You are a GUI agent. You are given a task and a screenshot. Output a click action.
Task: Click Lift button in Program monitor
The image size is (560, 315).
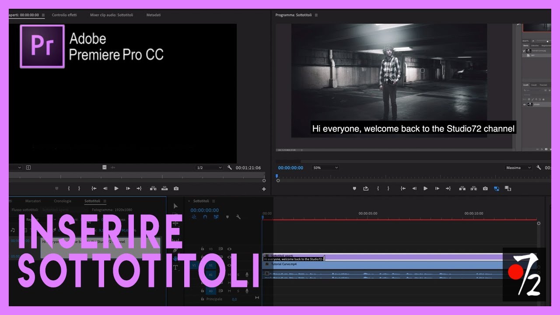(462, 189)
